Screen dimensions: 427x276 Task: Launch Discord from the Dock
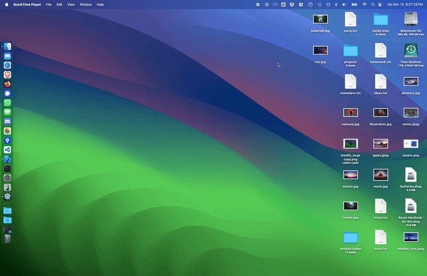click(7, 122)
